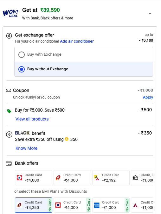
Task: Click the green price tag icon
Action: tap(9, 111)
